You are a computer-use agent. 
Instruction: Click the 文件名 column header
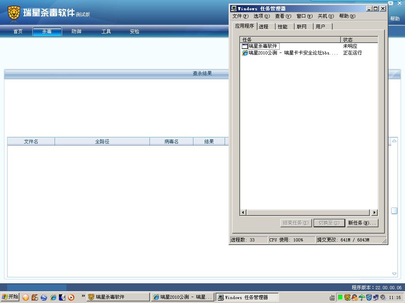(31, 142)
